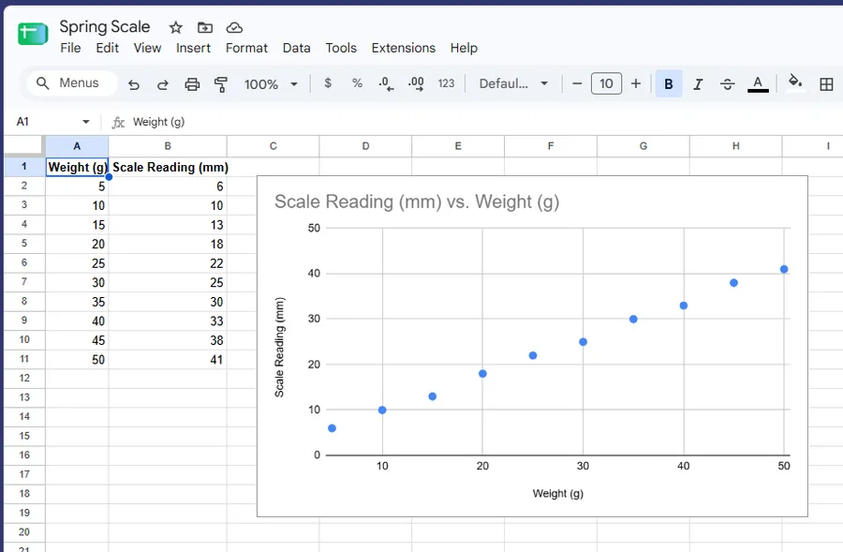Screen dimensions: 843x552
Task: Decrease decimal places
Action: (x=386, y=83)
